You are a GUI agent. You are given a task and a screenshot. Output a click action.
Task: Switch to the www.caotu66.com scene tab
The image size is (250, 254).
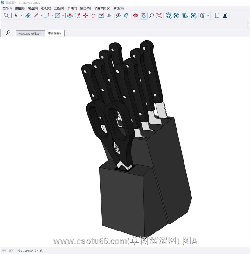pyautogui.click(x=30, y=33)
